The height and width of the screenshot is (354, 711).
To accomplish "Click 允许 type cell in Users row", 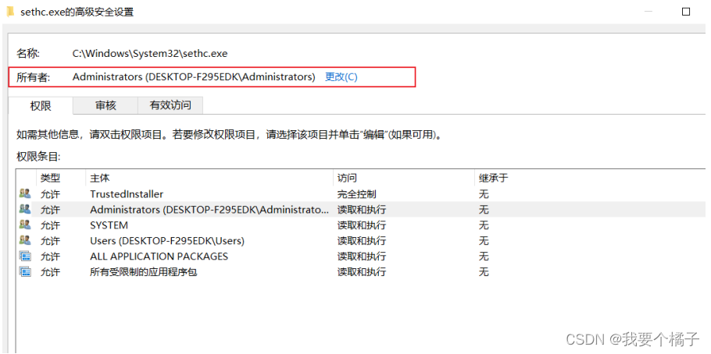I will pos(50,240).
